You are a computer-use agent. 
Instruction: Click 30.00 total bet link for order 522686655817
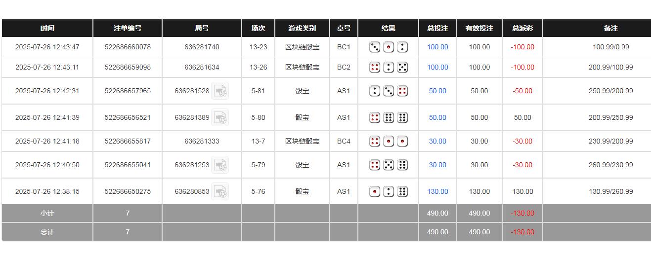(437, 141)
